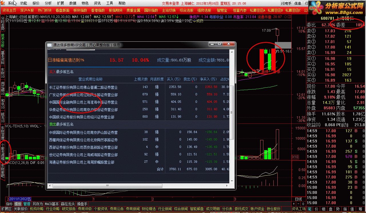Open the 工具 menu
The height and width of the screenshot is (213, 366).
110,3
